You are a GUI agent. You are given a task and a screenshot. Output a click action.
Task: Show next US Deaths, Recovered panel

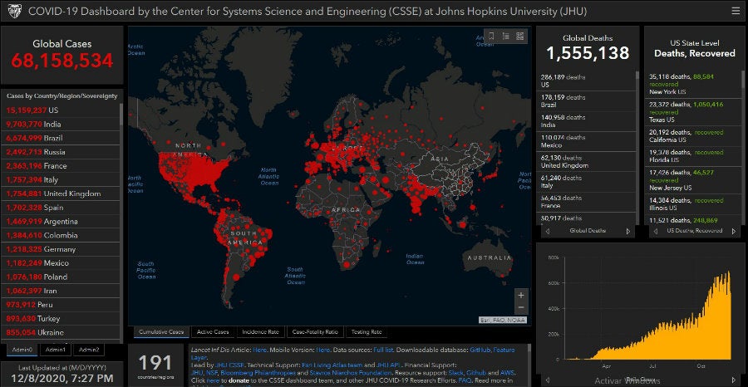coord(736,230)
